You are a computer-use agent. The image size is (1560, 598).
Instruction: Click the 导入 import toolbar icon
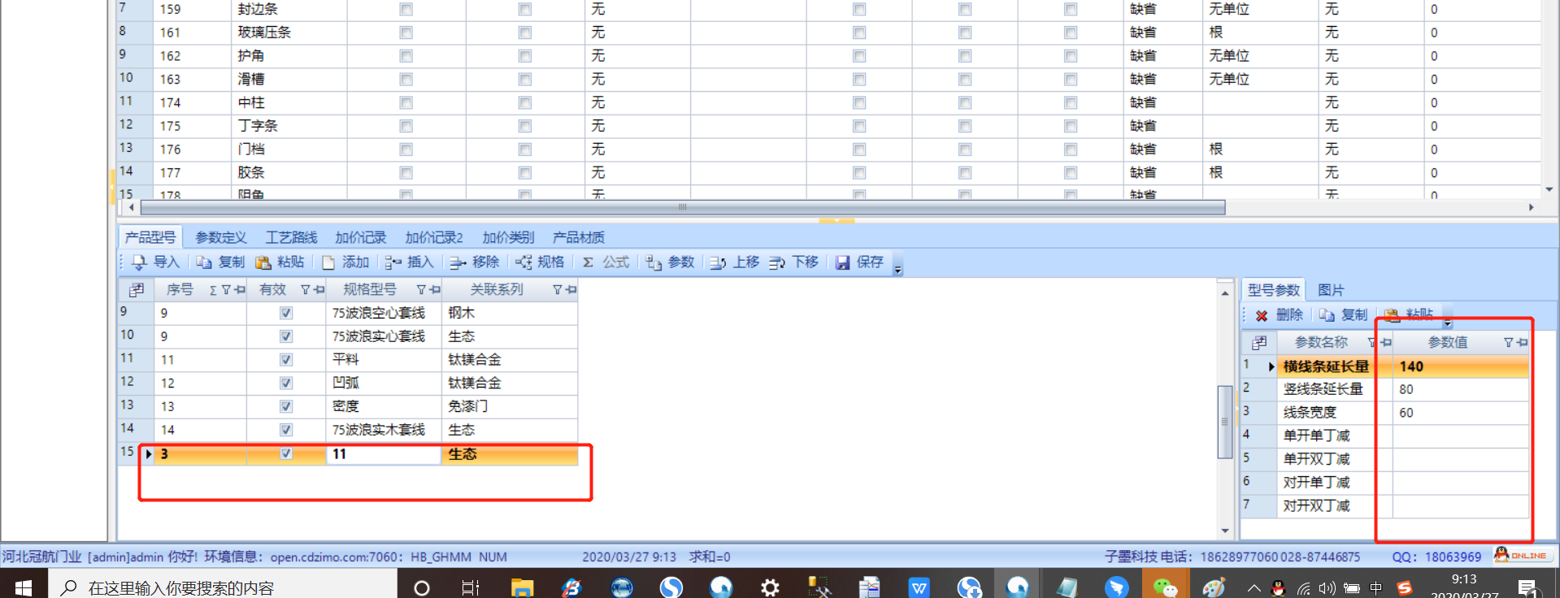tap(139, 262)
